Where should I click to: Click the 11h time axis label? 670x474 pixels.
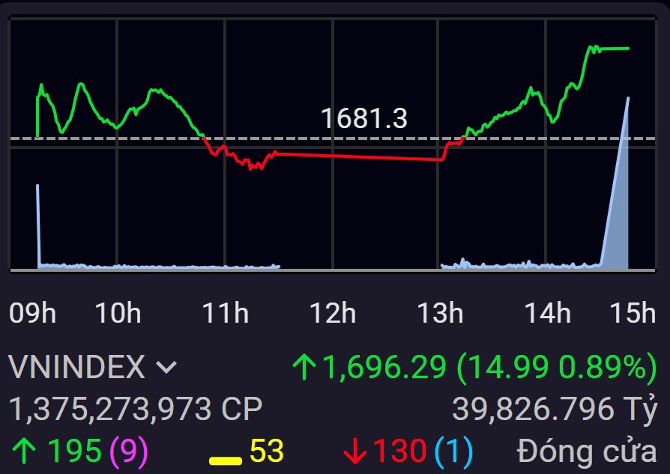(225, 313)
